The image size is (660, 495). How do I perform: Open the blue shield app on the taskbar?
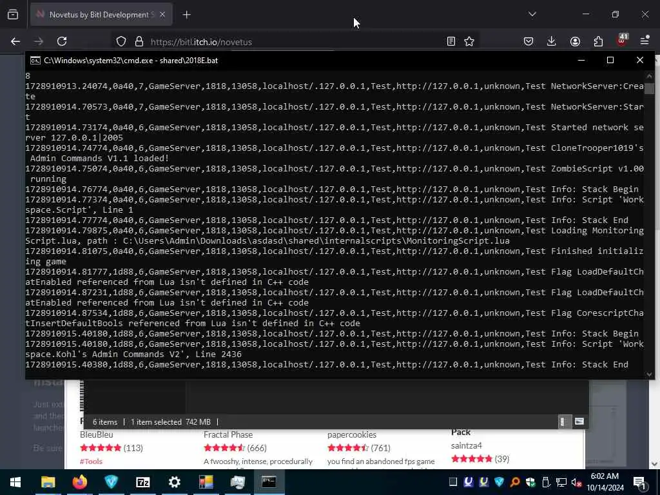tap(111, 482)
